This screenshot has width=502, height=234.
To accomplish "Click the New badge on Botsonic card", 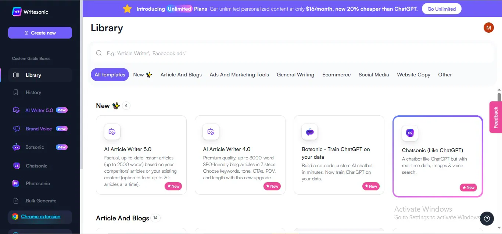I will click(371, 186).
